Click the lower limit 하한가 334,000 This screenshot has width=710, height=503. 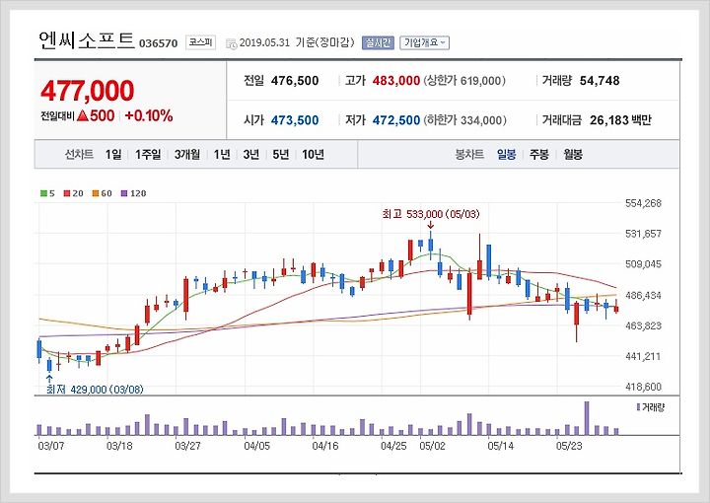point(465,120)
